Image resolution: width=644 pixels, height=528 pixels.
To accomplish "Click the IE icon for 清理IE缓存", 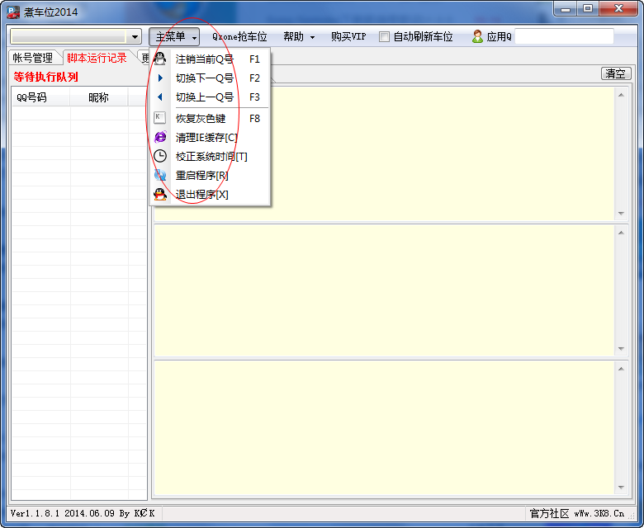I will [160, 137].
